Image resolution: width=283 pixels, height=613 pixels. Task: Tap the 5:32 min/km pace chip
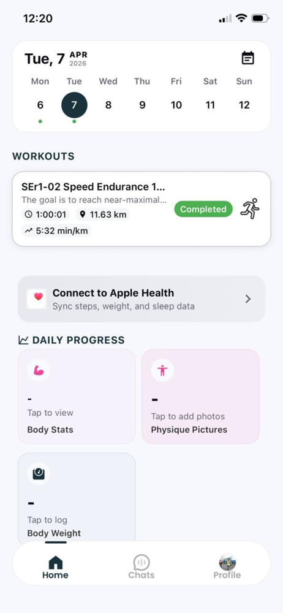56,230
